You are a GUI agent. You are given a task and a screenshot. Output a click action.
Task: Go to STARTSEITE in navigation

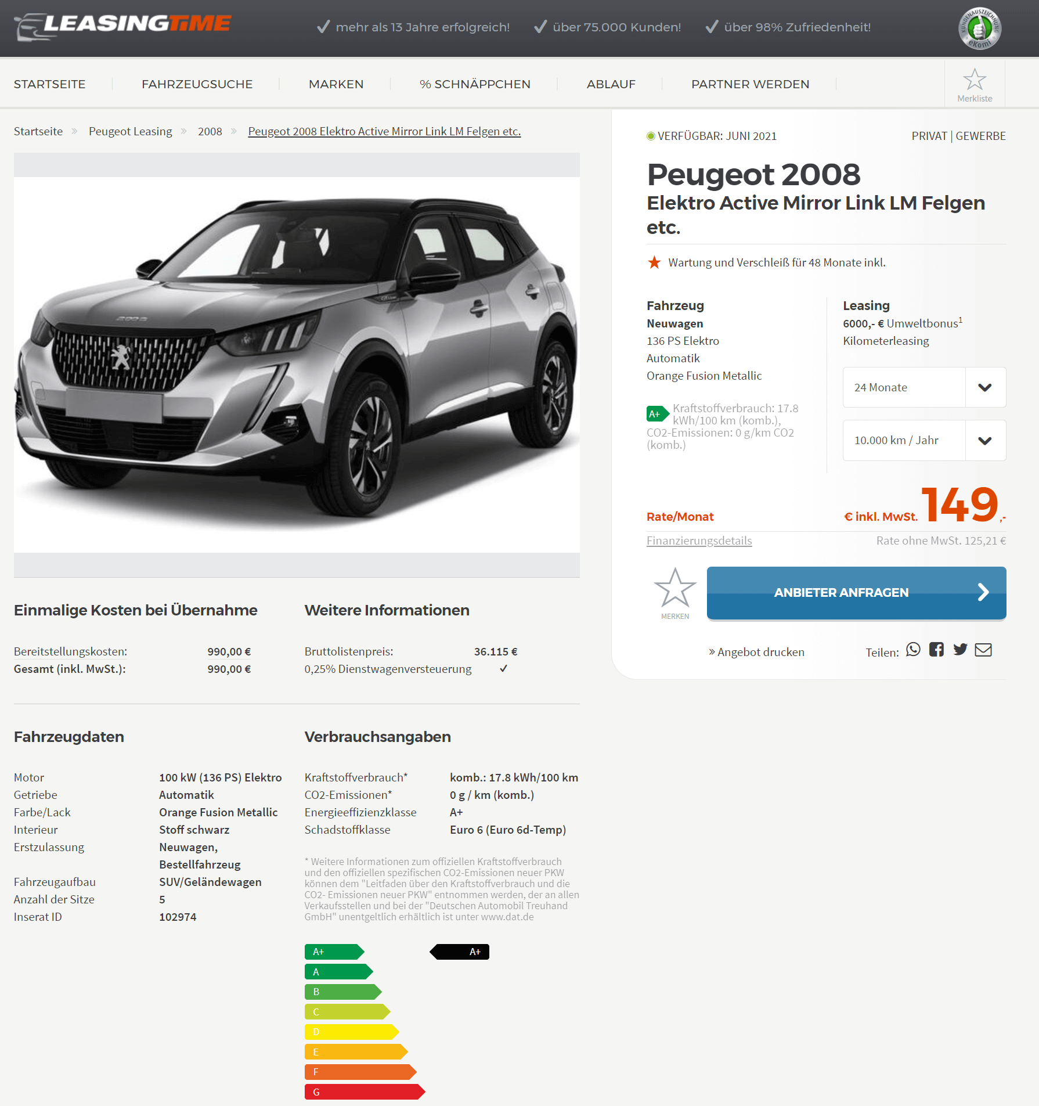click(49, 84)
